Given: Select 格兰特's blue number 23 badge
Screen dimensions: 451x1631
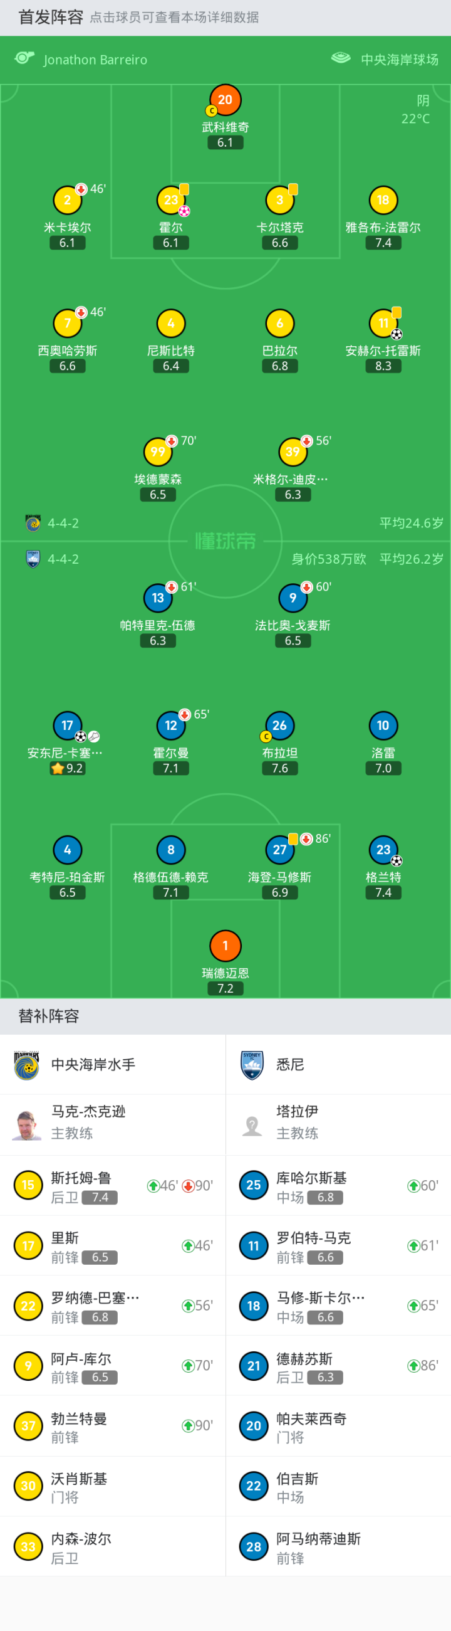Looking at the screenshot, I should pyautogui.click(x=383, y=850).
